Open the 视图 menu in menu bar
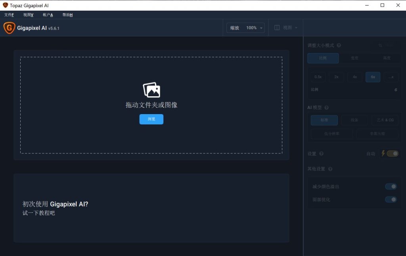The width and height of the screenshot is (406, 256). tap(28, 15)
